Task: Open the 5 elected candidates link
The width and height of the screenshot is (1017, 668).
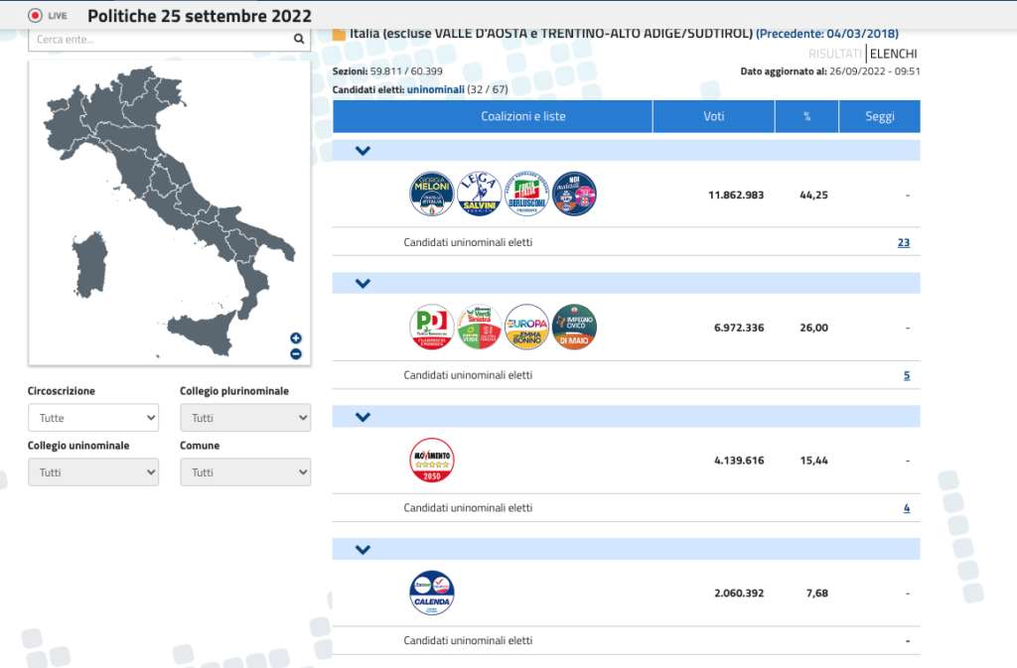Action: [x=907, y=375]
